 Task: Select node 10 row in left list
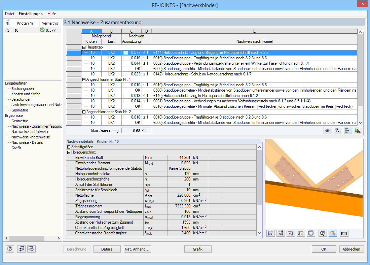coord(32,30)
